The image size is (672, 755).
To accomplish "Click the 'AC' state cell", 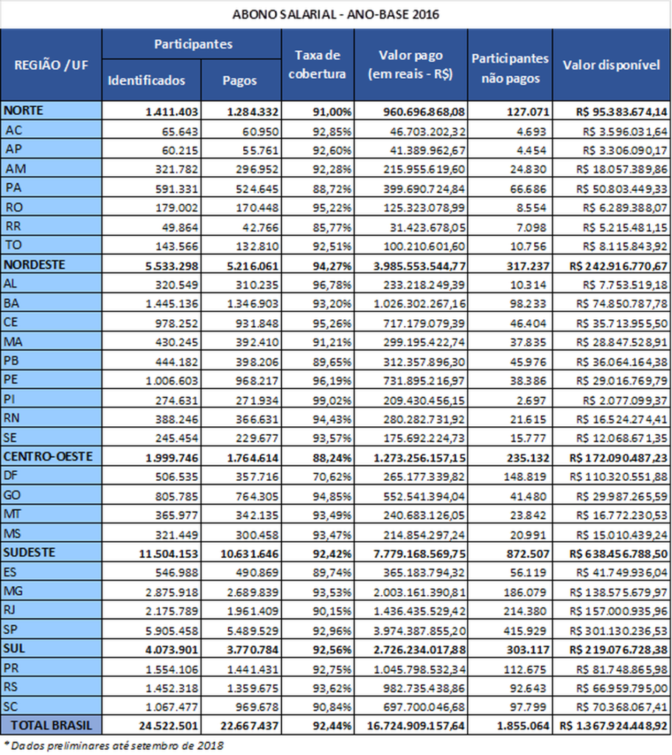I will tap(51, 130).
